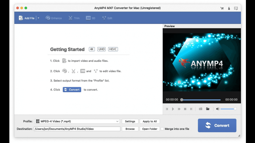Click the preview playhead handle

point(182,100)
